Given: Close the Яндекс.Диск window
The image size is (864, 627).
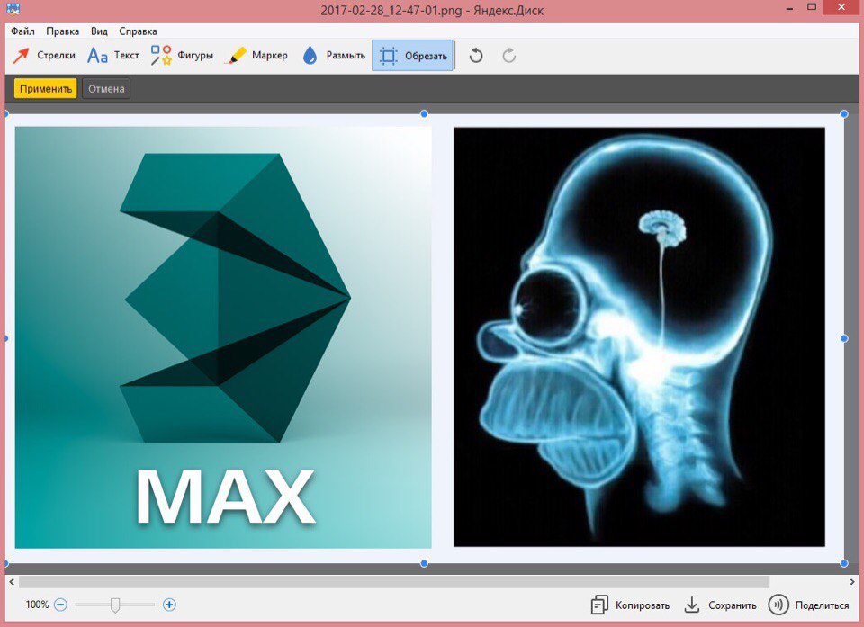Looking at the screenshot, I should point(841,7).
